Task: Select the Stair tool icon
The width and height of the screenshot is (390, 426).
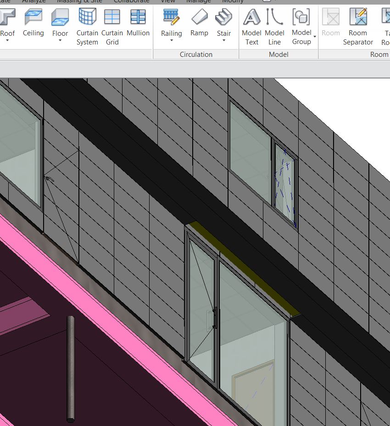Action: pyautogui.click(x=223, y=17)
